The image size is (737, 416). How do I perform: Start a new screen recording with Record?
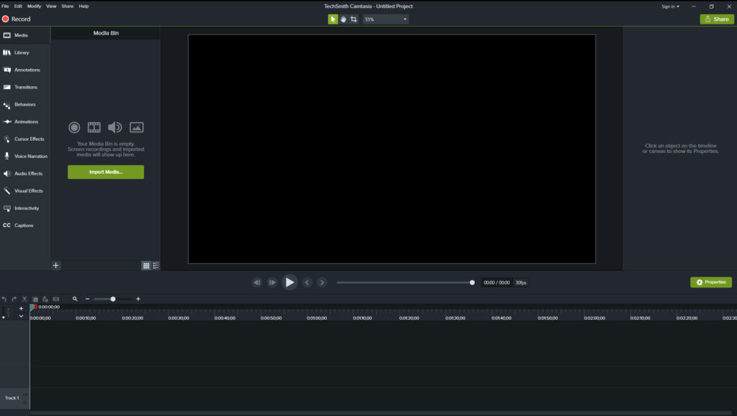click(17, 19)
